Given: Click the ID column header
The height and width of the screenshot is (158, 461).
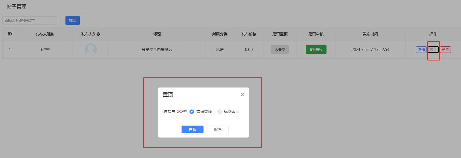Looking at the screenshot, I should 10,34.
